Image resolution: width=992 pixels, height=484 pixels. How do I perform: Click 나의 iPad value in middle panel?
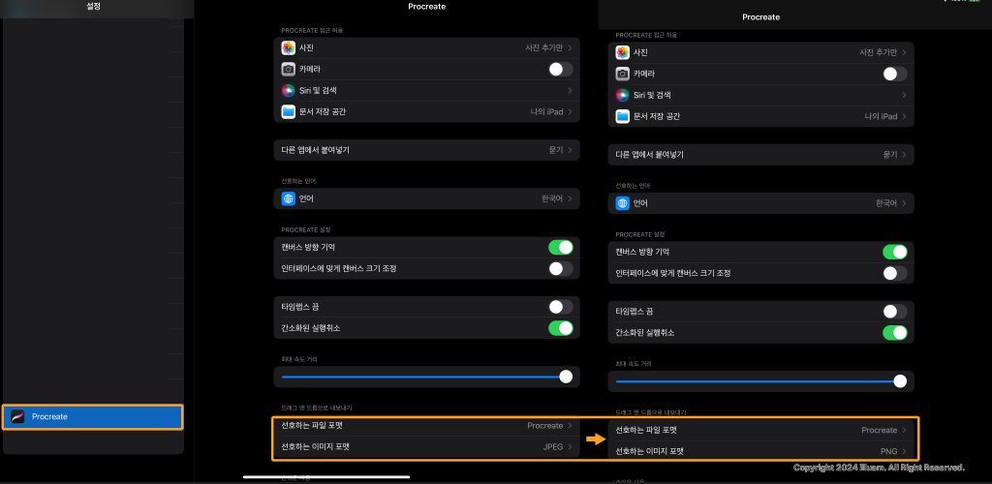(x=546, y=112)
